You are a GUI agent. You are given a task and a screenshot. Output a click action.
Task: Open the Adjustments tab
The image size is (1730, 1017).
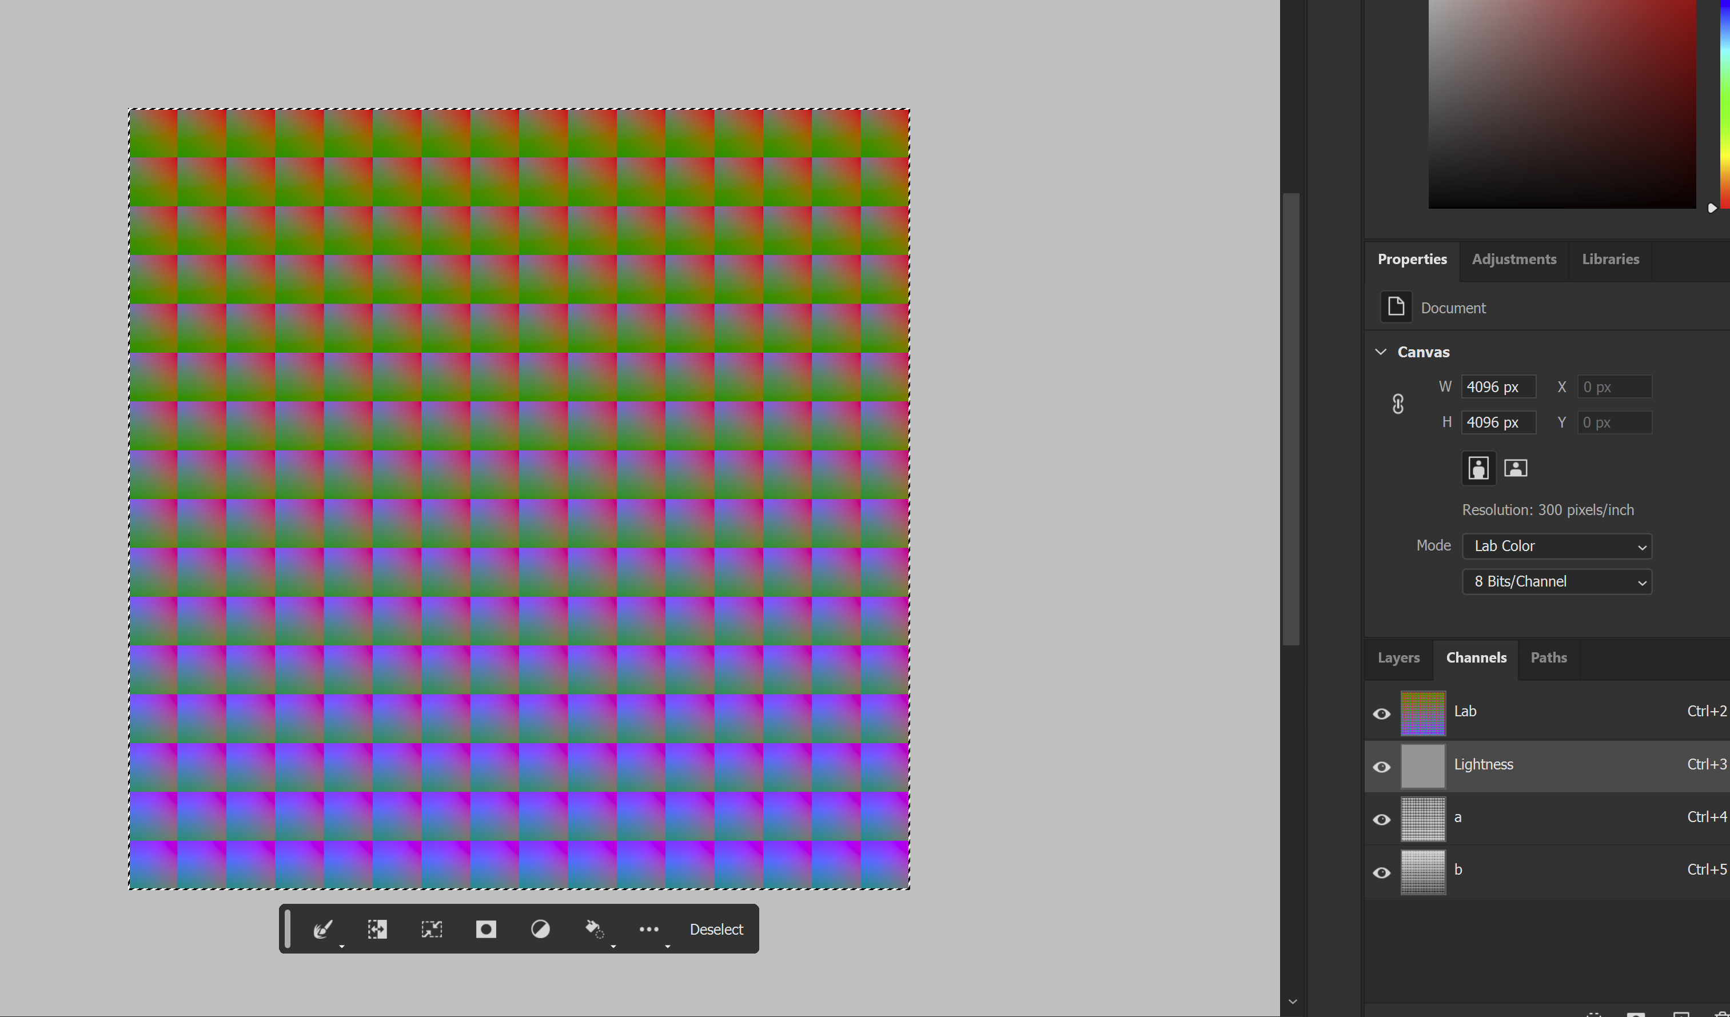(x=1514, y=260)
